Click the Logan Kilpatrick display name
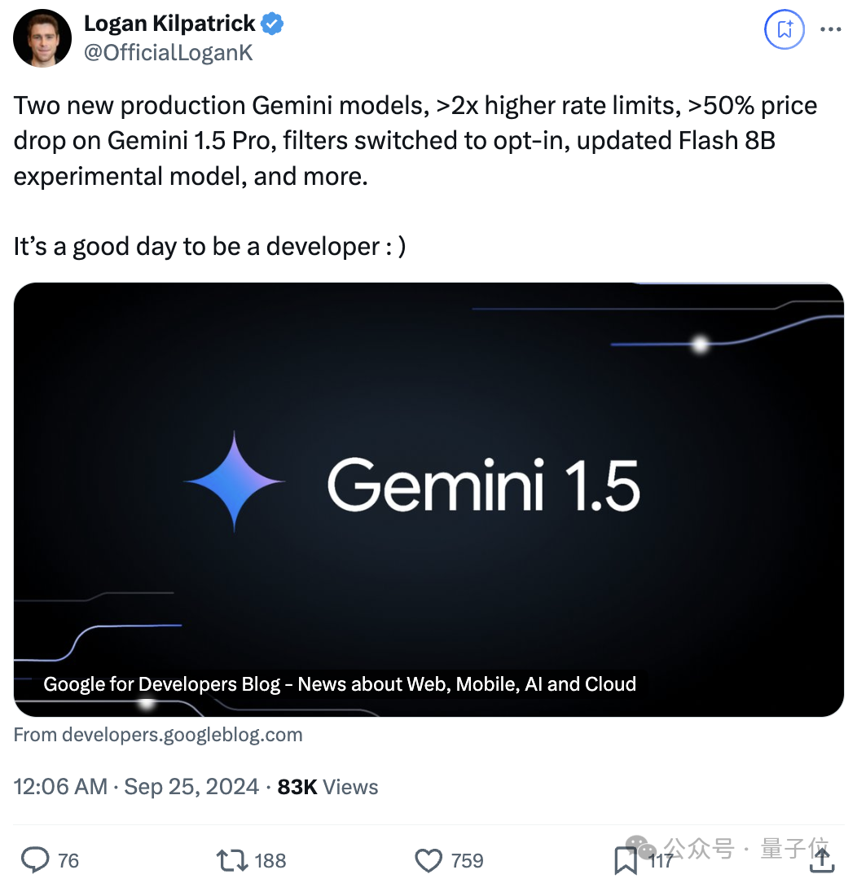857x883 pixels. tap(169, 24)
